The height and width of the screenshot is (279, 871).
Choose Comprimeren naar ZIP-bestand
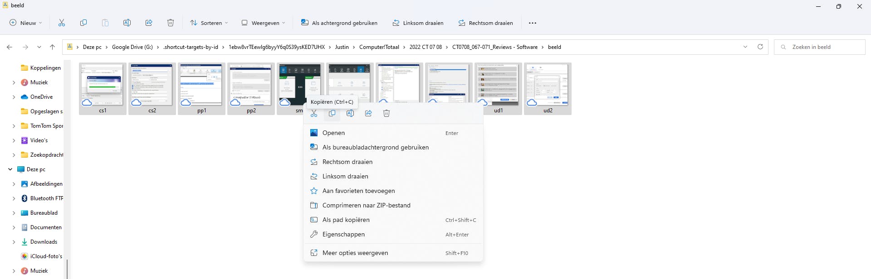click(x=393, y=205)
